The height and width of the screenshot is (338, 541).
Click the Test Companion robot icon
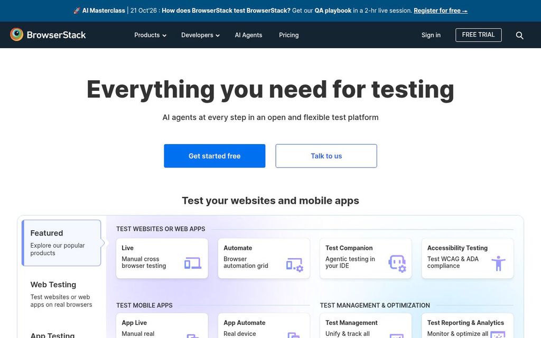tap(397, 264)
